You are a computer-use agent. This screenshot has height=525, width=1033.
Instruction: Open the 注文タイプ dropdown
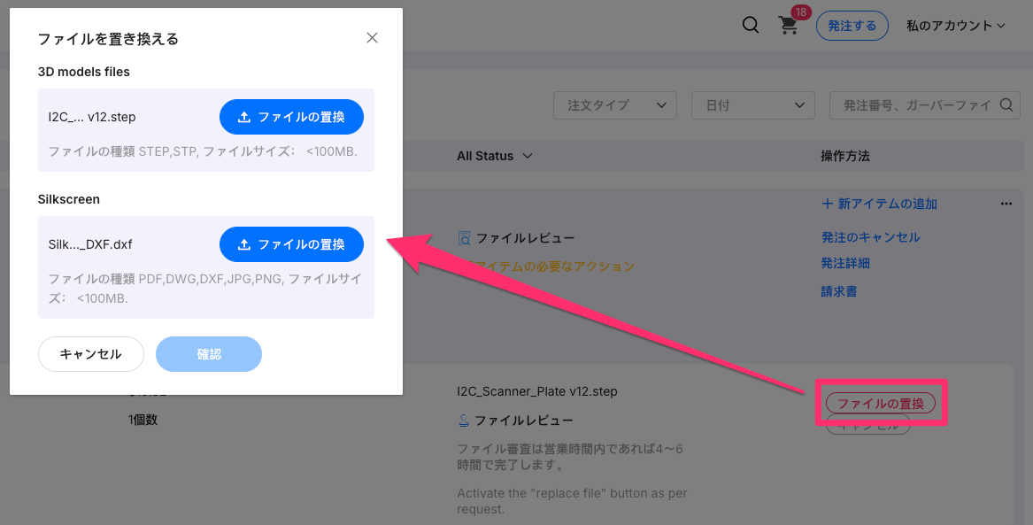(x=615, y=105)
